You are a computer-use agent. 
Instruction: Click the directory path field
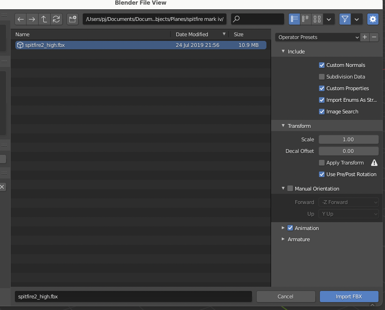[x=154, y=19]
